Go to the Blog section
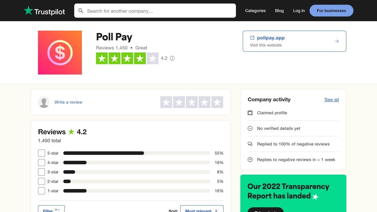Viewport: 377px width, 212px height. 279,11
